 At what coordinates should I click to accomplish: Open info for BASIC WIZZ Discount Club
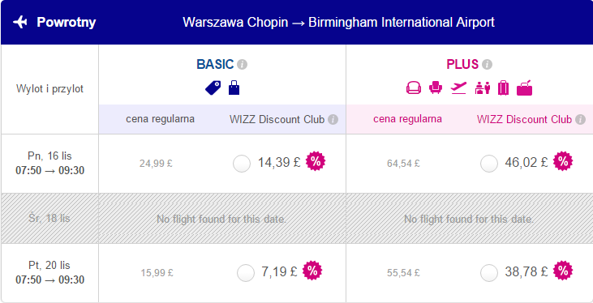333,120
